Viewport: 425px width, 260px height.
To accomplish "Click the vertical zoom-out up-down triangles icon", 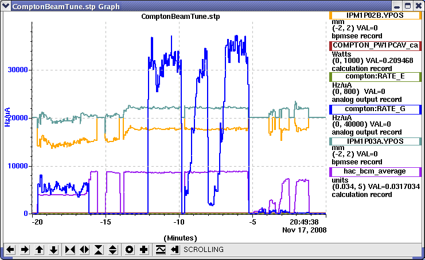I will click(113, 250).
